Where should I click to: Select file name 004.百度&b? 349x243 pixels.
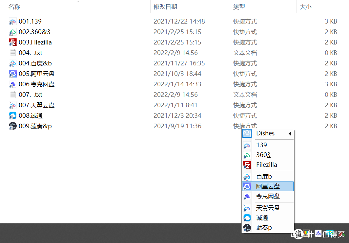[35, 63]
